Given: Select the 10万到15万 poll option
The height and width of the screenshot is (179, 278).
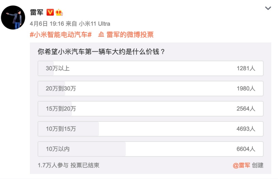Looking at the screenshot, I should coord(150,129).
